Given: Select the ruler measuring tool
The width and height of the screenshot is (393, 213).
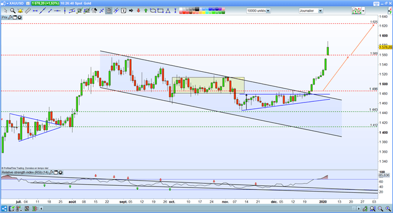Looking at the screenshot, I should (28, 10).
